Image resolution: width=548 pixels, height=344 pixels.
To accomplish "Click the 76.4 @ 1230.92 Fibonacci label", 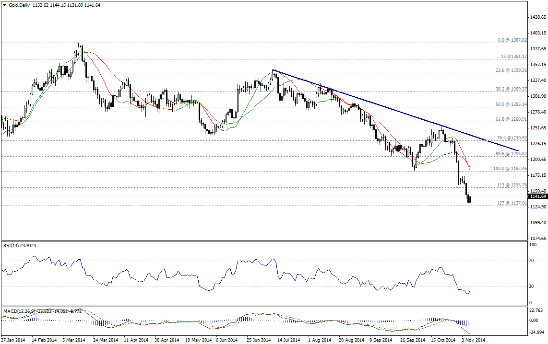I will point(512,138).
